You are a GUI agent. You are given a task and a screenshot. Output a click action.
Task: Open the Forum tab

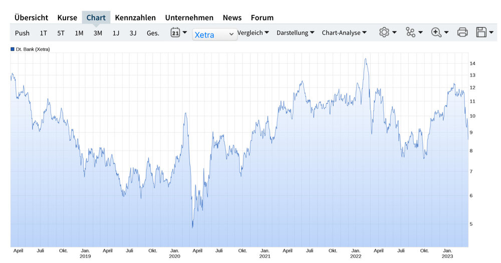coord(262,18)
